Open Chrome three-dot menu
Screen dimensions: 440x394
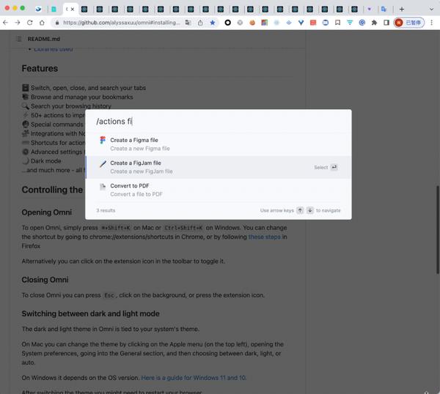point(432,23)
